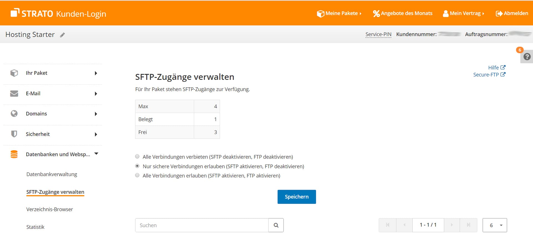This screenshot has width=533, height=234.
Task: Click external link icon beside Secure-FTP
Action: 503,75
